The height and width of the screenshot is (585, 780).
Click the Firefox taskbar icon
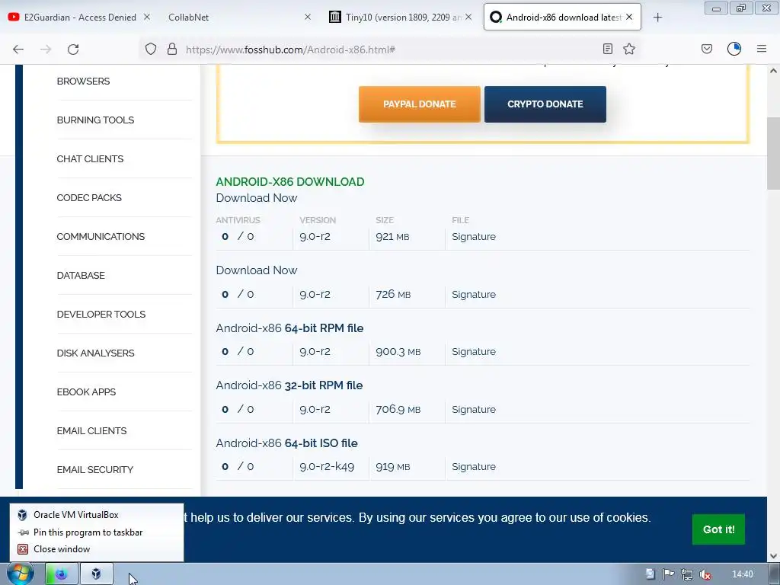point(62,574)
